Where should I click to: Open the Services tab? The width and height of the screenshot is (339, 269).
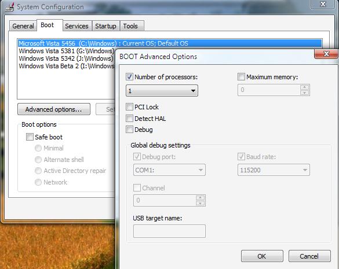[x=77, y=26]
